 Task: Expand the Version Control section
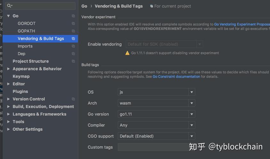tap(8, 99)
